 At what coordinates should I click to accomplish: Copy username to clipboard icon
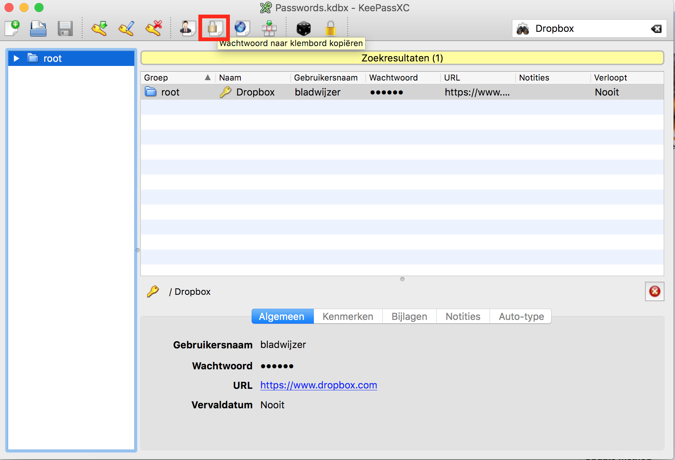tap(187, 28)
